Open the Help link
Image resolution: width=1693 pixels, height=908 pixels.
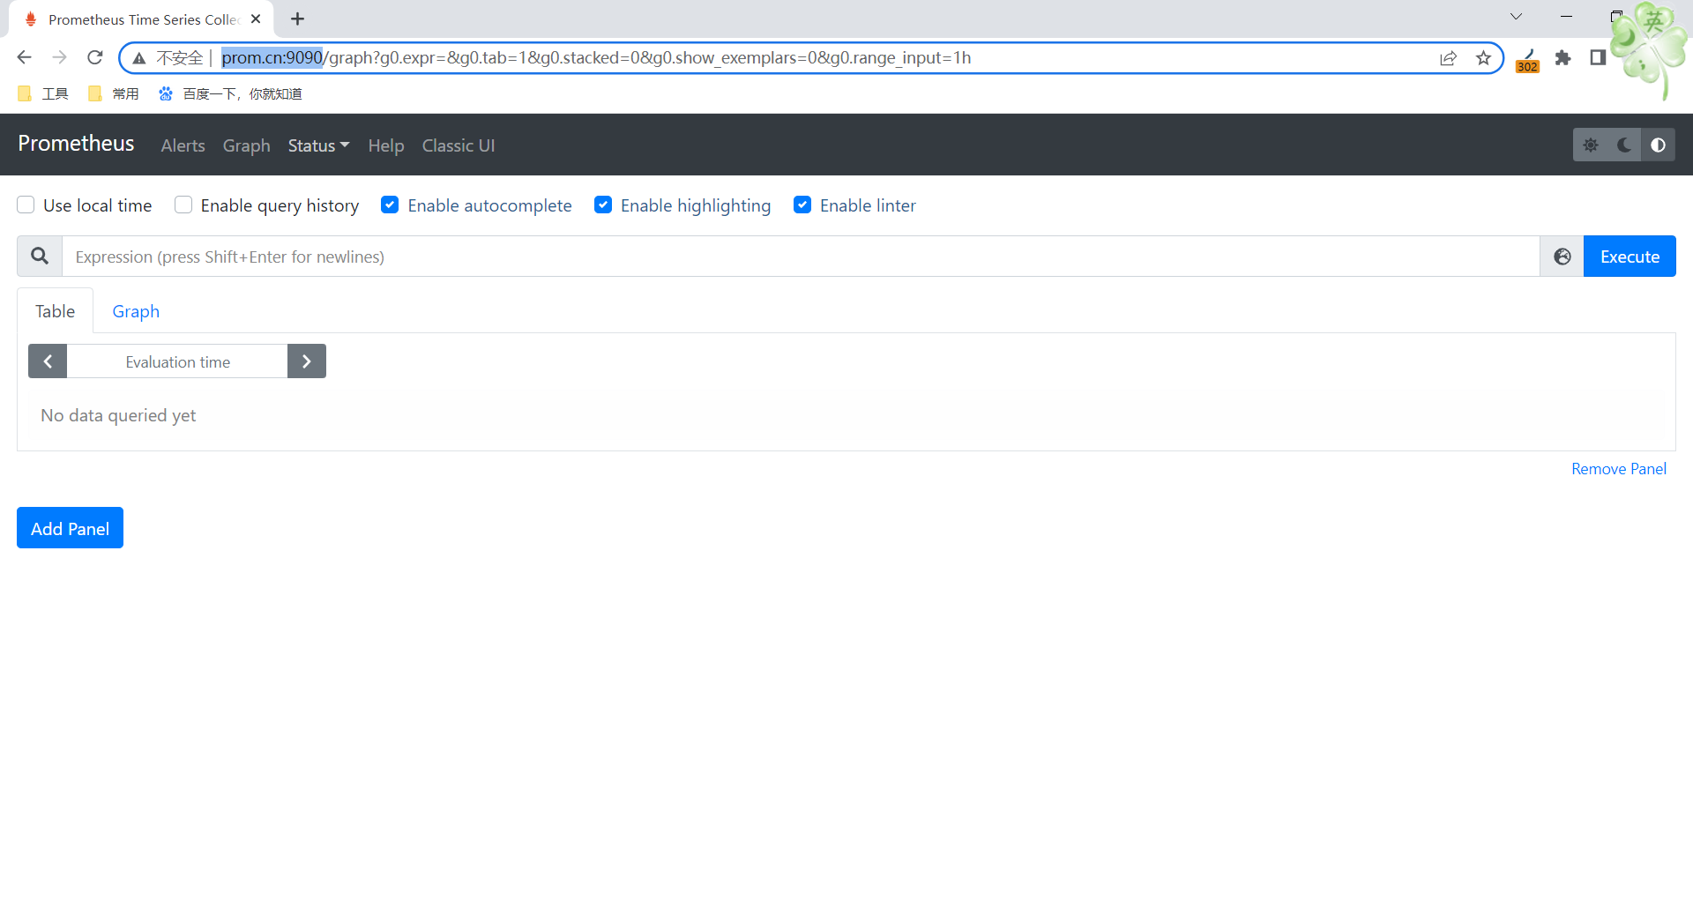[x=385, y=145]
